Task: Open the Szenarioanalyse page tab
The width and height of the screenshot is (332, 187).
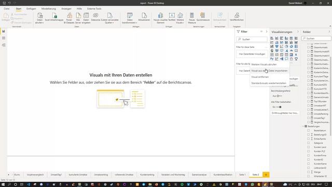Action: 199,175
